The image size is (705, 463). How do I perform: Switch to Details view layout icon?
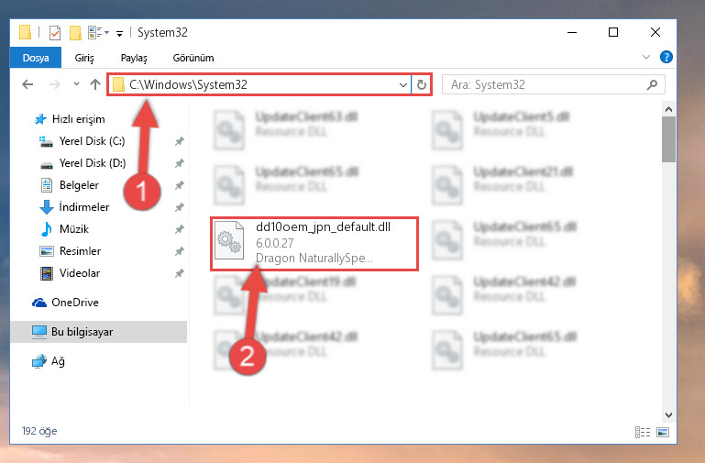click(643, 432)
